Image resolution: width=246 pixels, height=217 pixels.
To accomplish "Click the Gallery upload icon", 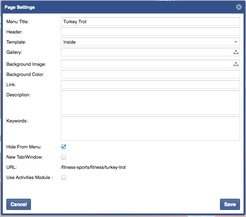I will pos(236,52).
